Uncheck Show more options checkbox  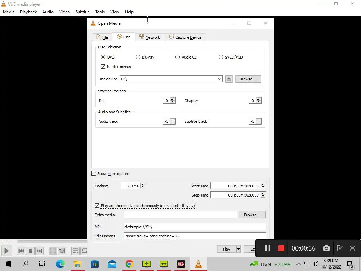(x=93, y=174)
